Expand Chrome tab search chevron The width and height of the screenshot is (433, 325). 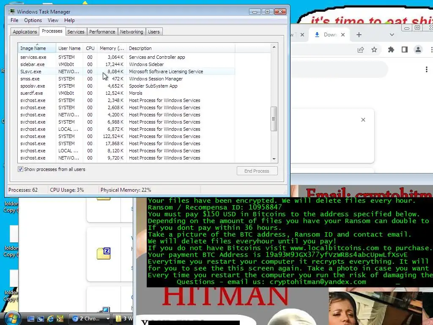pos(392,35)
